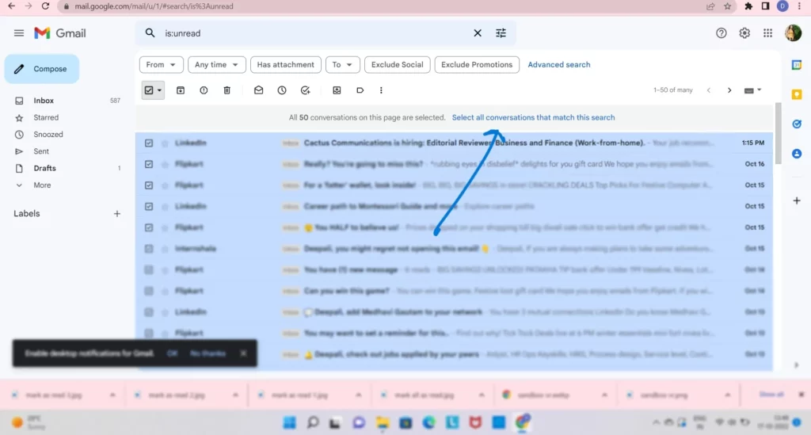Viewport: 811px width, 435px height.
Task: Star the Cactus Communications LinkedIn email
Action: [x=165, y=143]
